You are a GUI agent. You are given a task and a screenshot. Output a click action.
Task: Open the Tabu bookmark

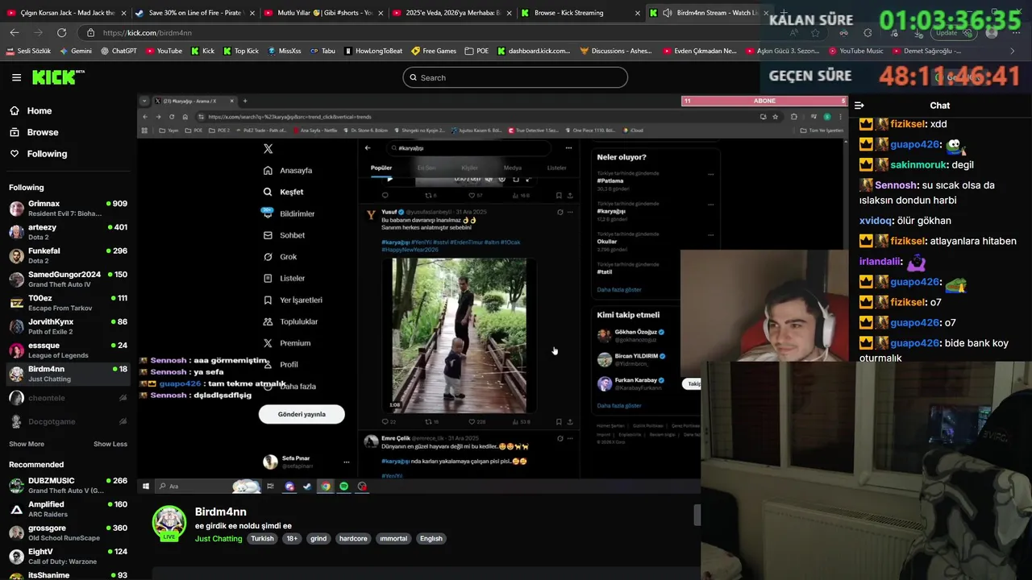tap(322, 51)
